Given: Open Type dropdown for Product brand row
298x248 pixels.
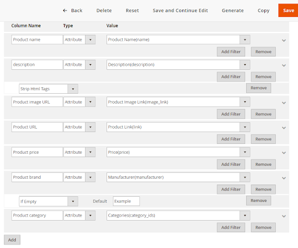Looking at the screenshot, I should pos(79,177).
